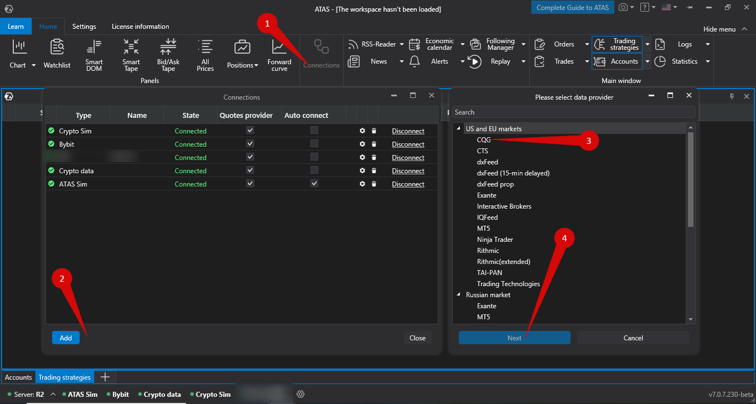
Task: Open the Trades window
Action: tap(555, 61)
